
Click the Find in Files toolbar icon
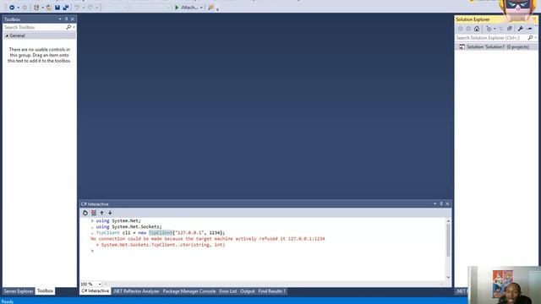point(210,8)
